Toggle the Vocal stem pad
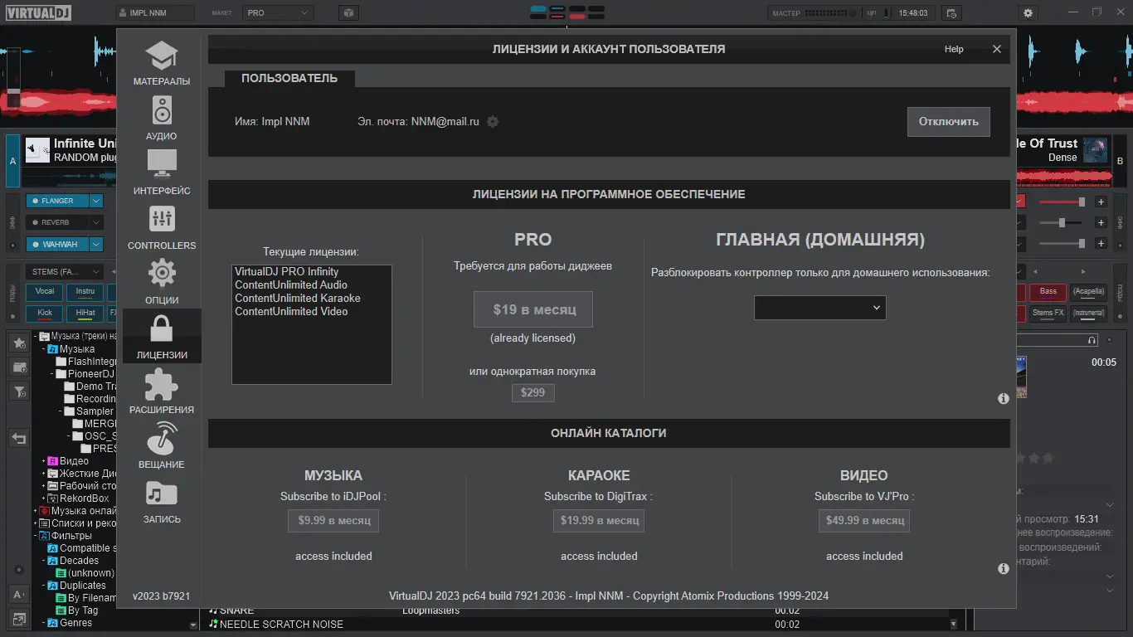Image resolution: width=1133 pixels, height=637 pixels. [45, 292]
